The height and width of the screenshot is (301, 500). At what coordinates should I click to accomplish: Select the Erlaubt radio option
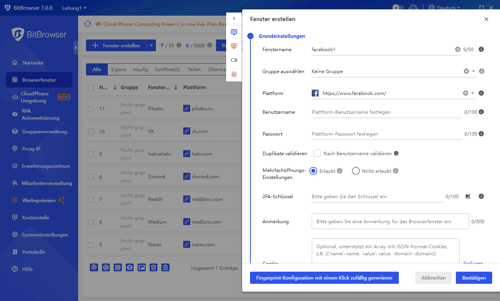[313, 171]
